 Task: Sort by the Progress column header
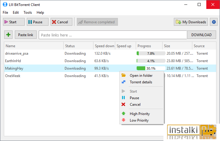point(149,46)
